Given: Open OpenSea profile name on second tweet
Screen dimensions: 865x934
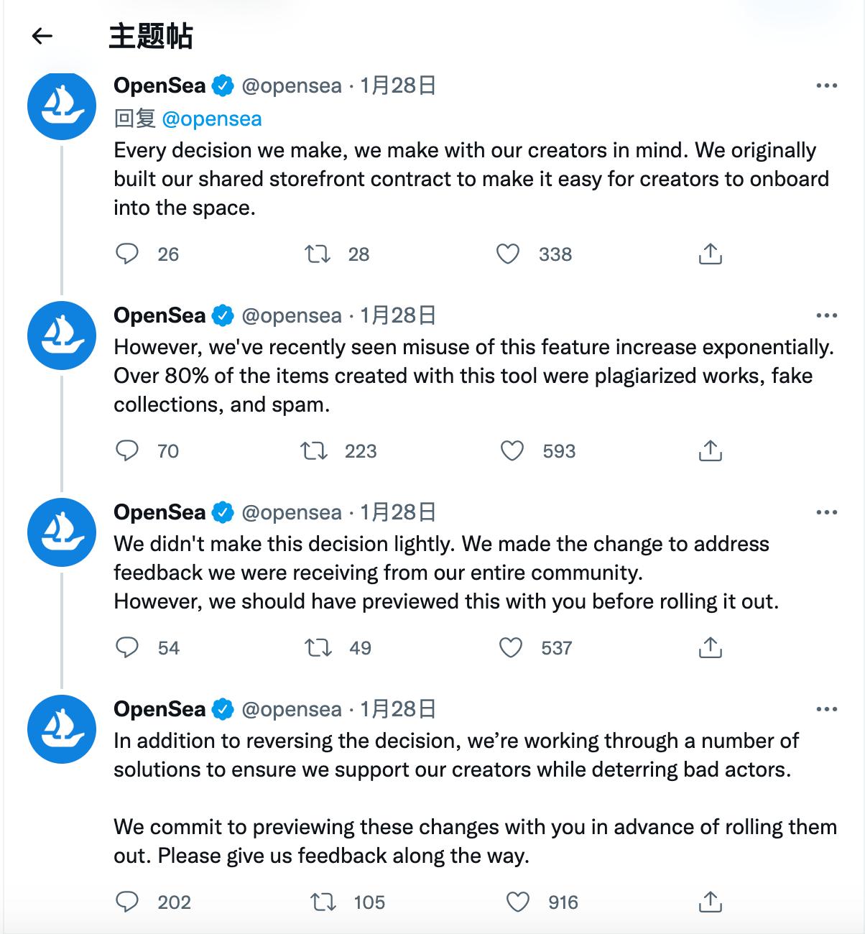Looking at the screenshot, I should click(x=159, y=315).
